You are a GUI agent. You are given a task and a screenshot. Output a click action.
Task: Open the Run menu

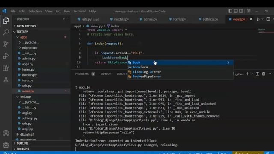coord(67,11)
